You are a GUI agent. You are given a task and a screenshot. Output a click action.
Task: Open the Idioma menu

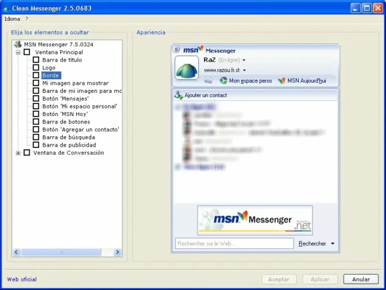tap(13, 19)
